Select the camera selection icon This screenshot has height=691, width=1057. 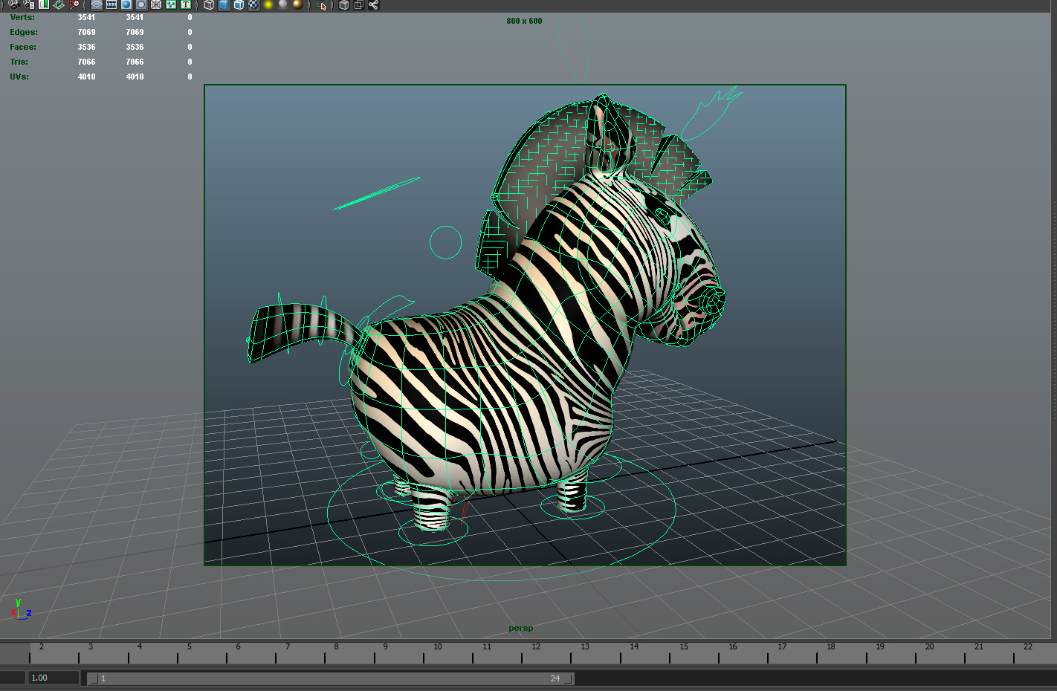point(15,4)
